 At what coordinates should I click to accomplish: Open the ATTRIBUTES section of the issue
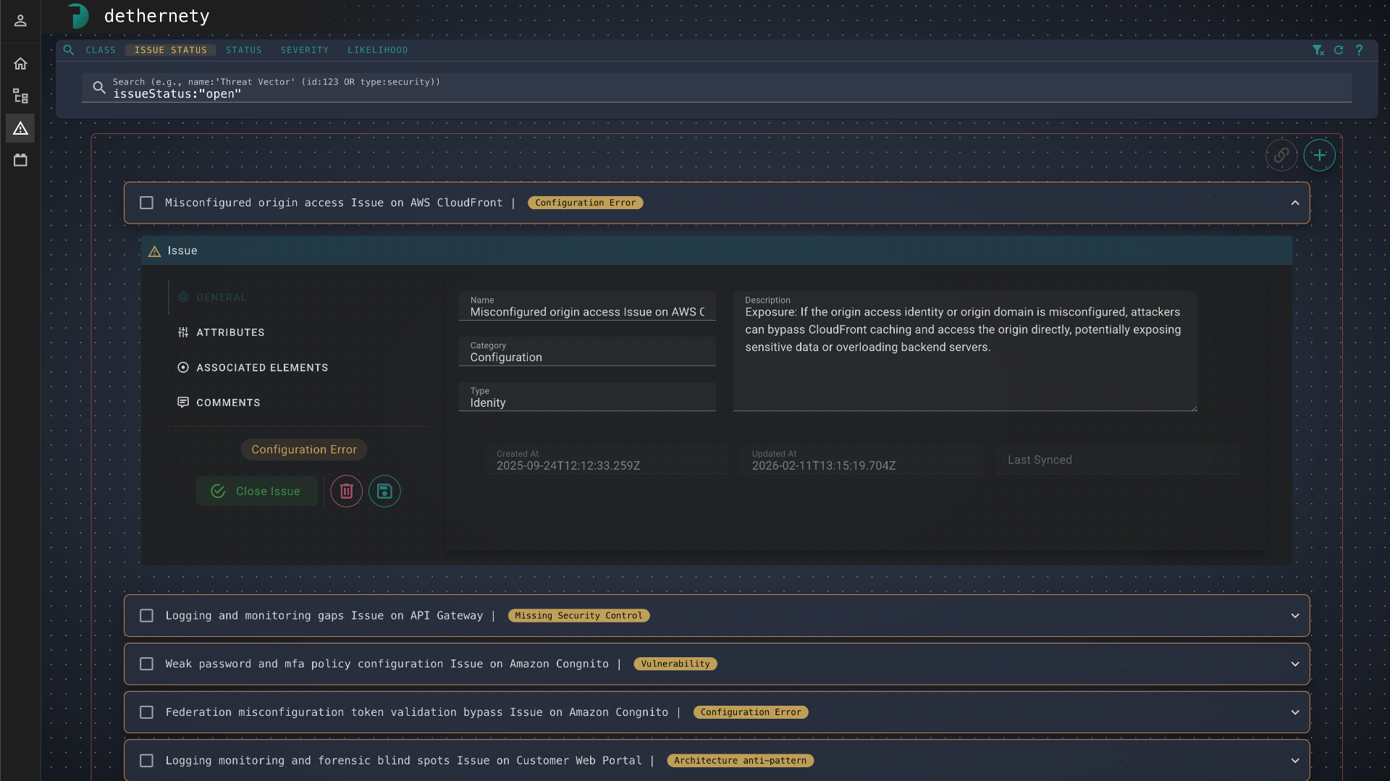(x=230, y=332)
